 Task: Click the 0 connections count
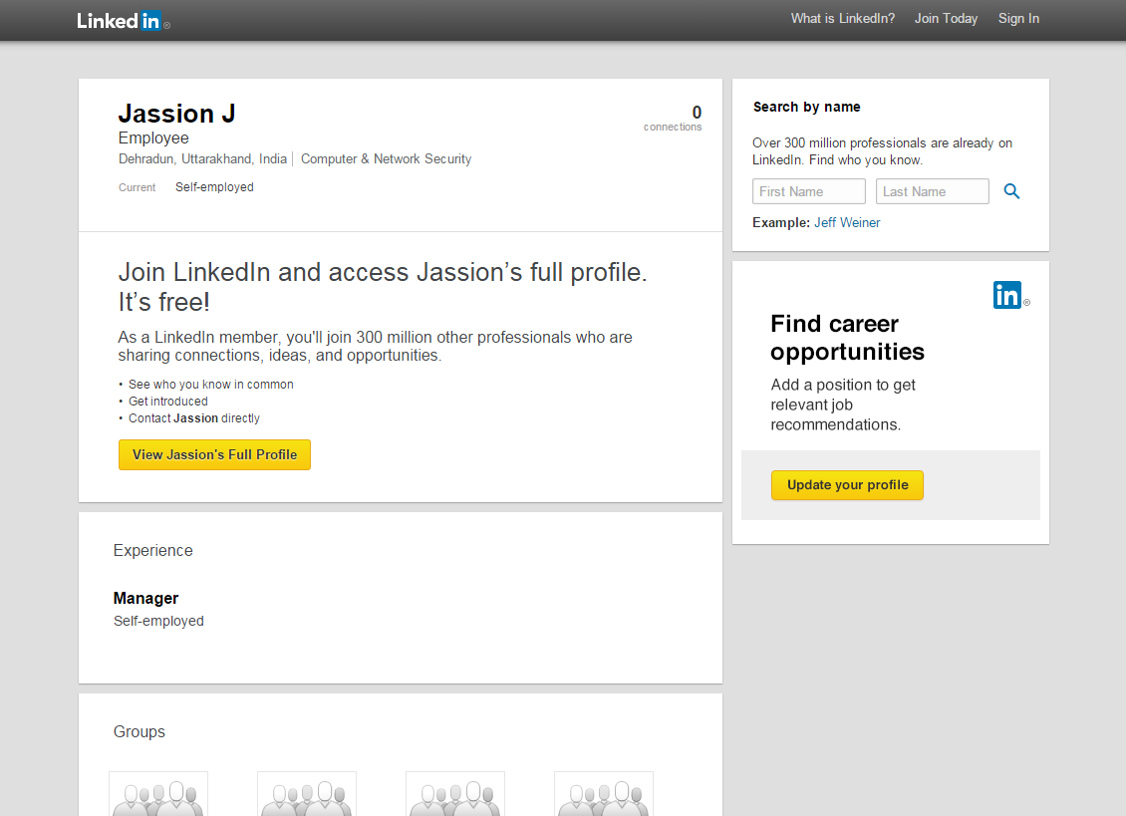pyautogui.click(x=673, y=119)
